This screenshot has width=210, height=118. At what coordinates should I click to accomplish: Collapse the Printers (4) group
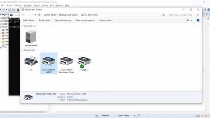pos(22,50)
